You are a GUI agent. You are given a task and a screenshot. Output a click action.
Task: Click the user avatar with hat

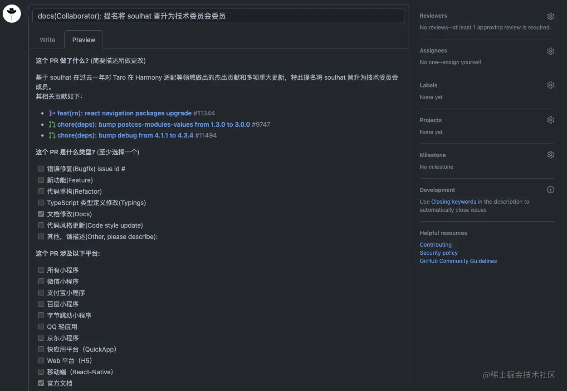point(12,14)
